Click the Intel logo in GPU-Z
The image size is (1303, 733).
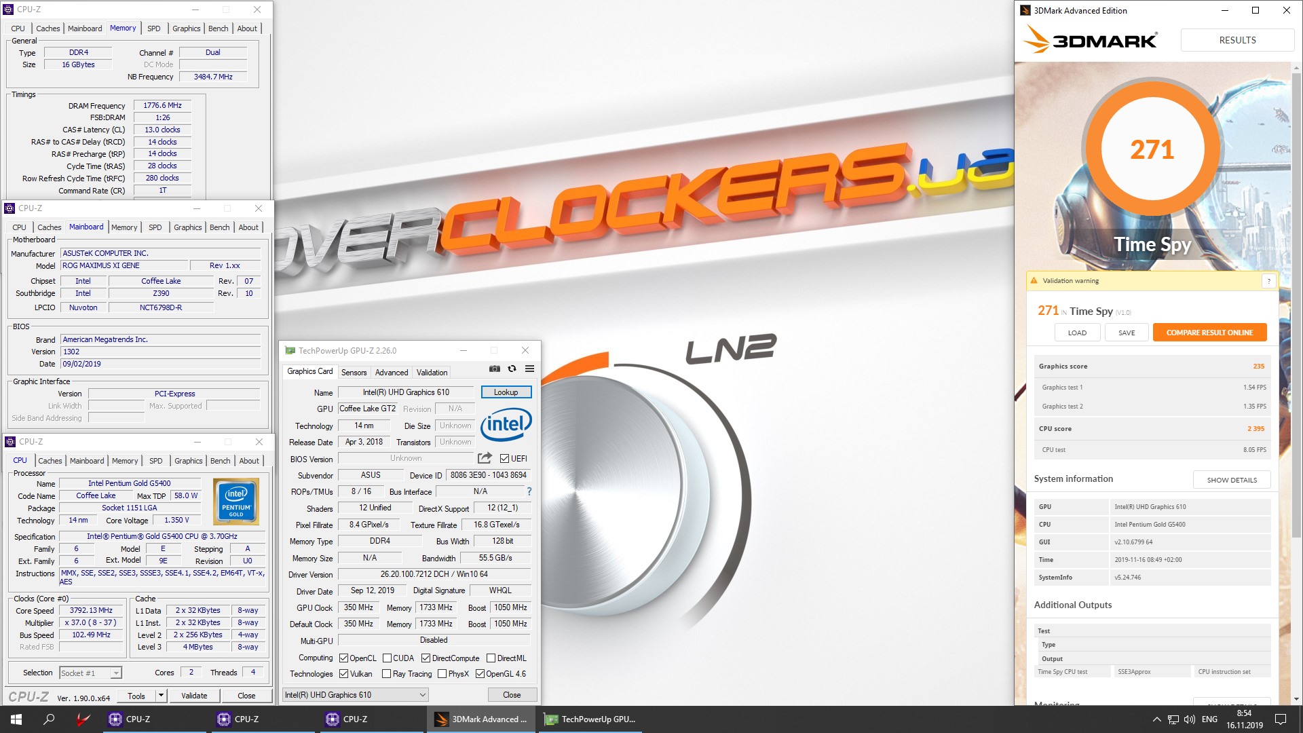[506, 424]
